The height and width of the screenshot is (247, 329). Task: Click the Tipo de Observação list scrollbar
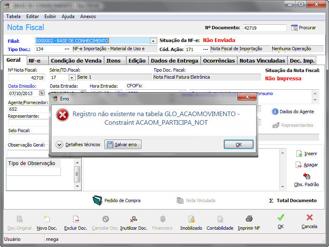coord(77,174)
